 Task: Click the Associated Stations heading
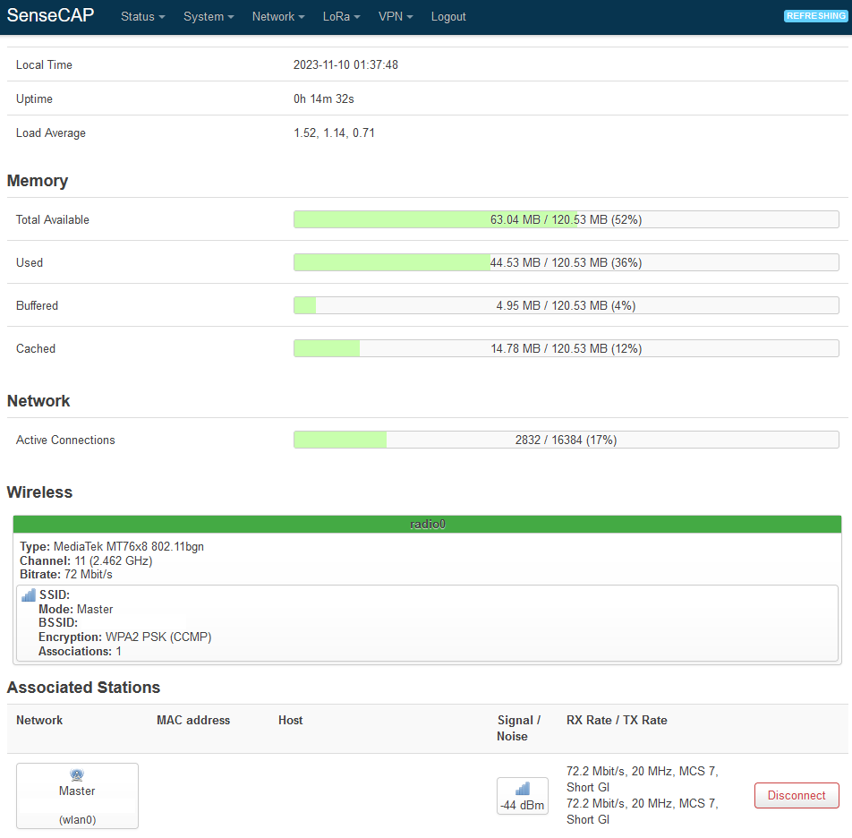[x=83, y=687]
